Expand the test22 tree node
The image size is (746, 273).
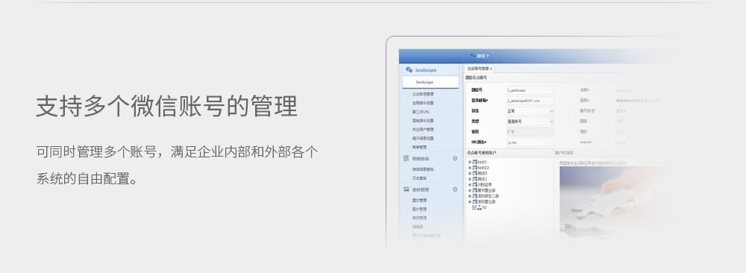click(x=469, y=168)
